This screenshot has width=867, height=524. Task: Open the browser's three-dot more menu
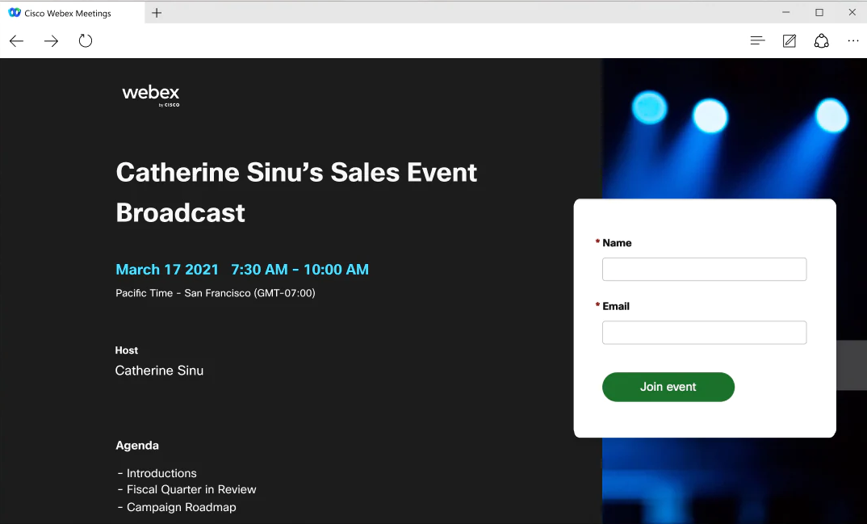[853, 41]
